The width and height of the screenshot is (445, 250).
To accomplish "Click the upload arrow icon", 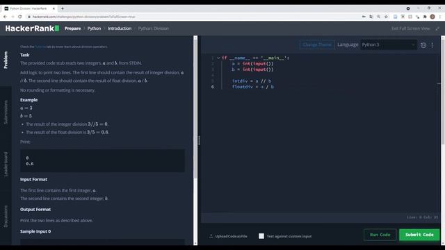I will coord(211,236).
